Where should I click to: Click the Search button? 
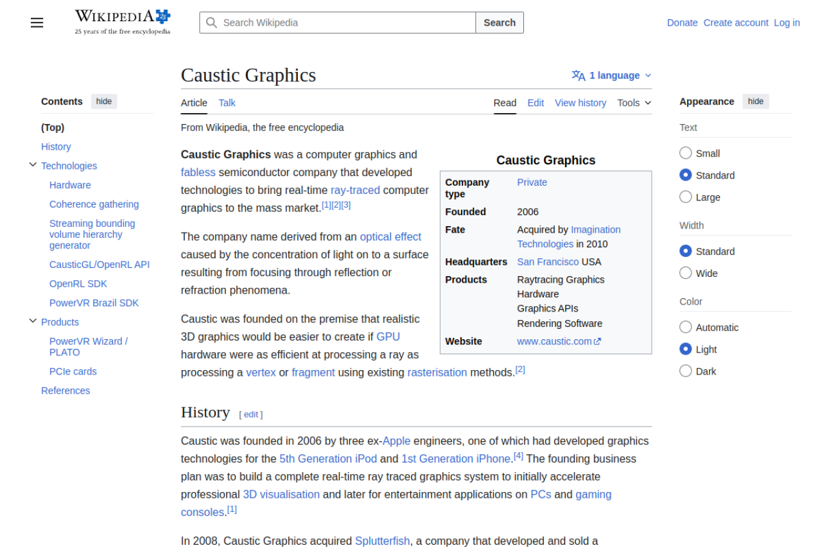[x=500, y=22]
